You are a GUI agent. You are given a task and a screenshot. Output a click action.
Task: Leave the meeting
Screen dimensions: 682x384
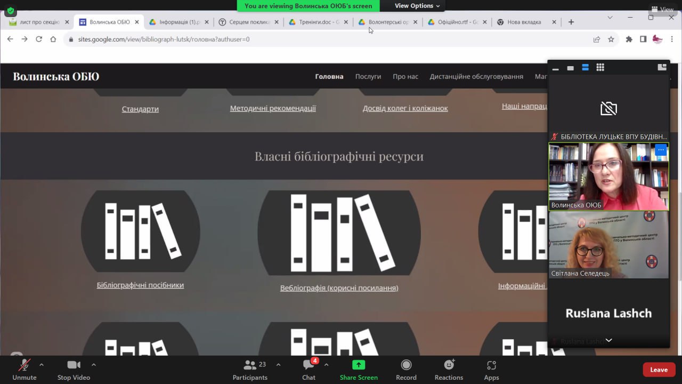pos(659,370)
